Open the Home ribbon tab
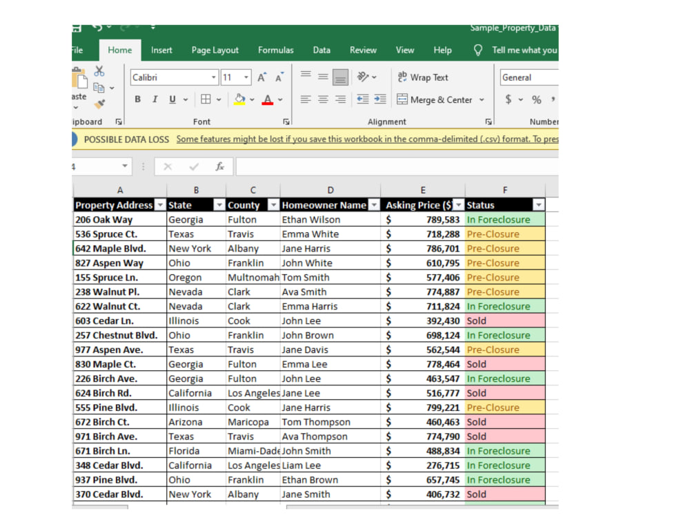The width and height of the screenshot is (690, 518). tap(119, 50)
